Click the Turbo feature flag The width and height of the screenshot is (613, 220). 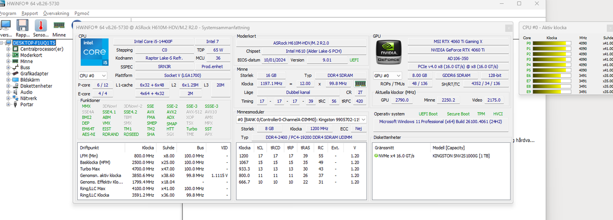pyautogui.click(x=192, y=129)
